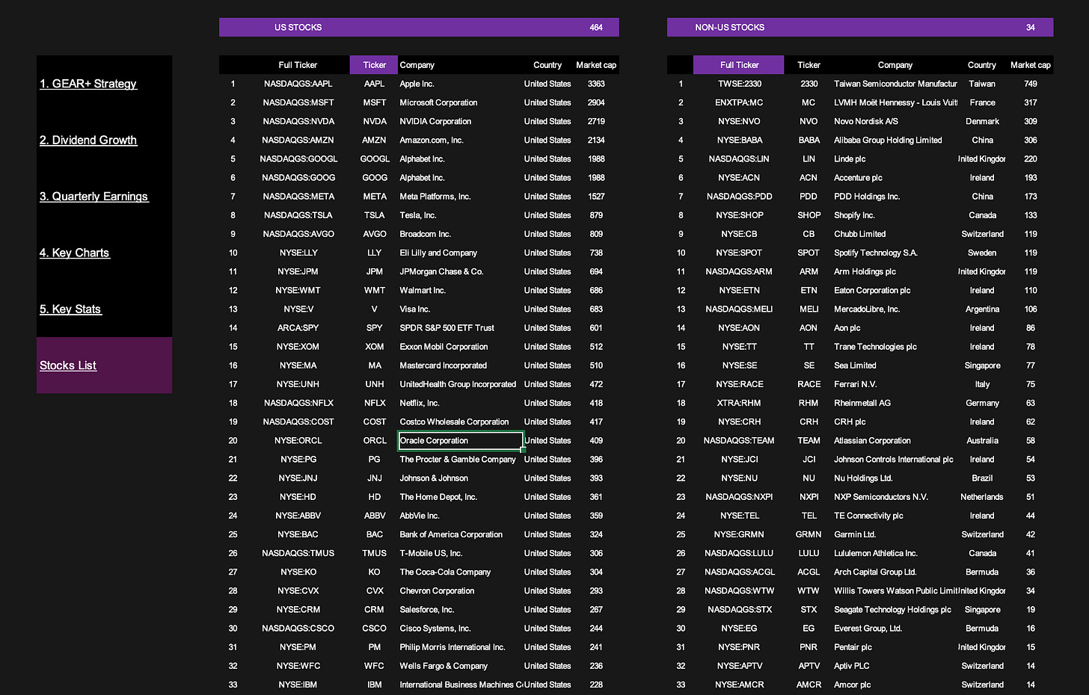1089x695 pixels.
Task: Select the Eli Lilly and Company cell
Action: coord(438,253)
